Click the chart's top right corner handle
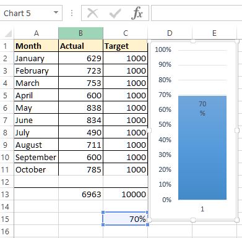This screenshot has height=238, width=242. point(237,41)
